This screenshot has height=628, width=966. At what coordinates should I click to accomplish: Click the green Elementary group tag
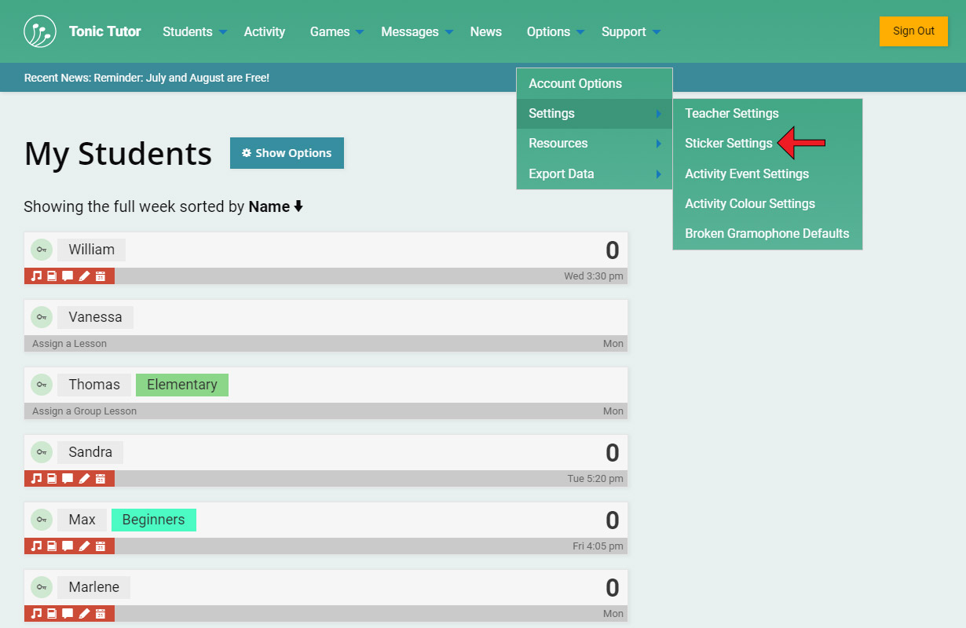181,385
